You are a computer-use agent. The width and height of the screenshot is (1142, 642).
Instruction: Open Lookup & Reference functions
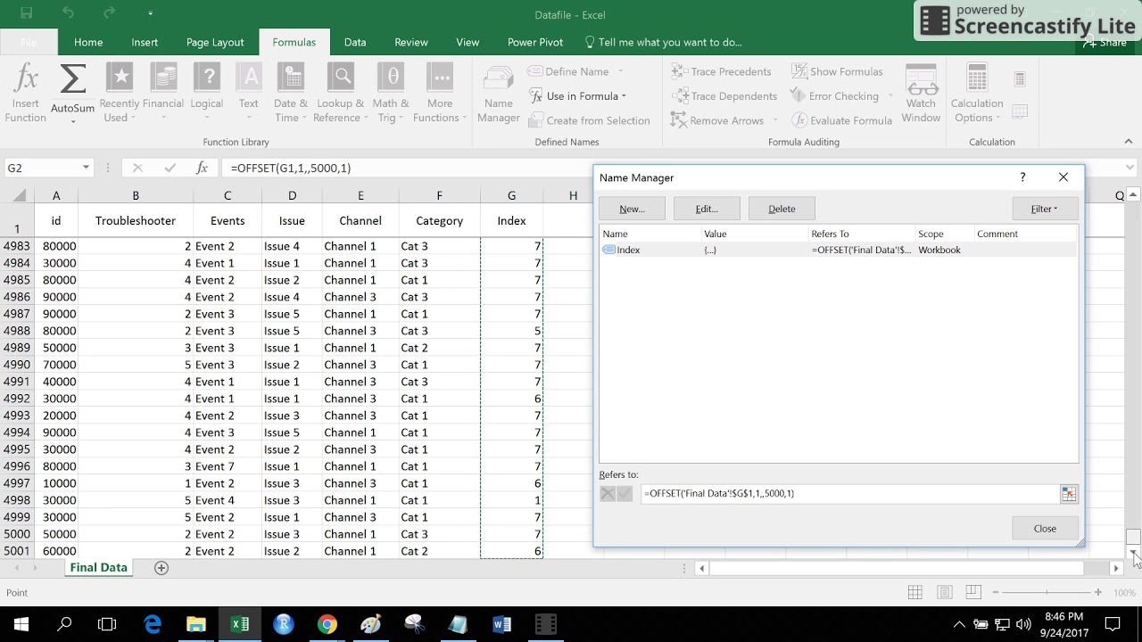(x=340, y=94)
